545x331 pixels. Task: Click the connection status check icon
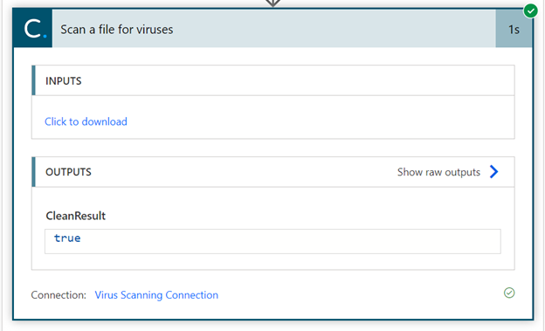tap(509, 293)
